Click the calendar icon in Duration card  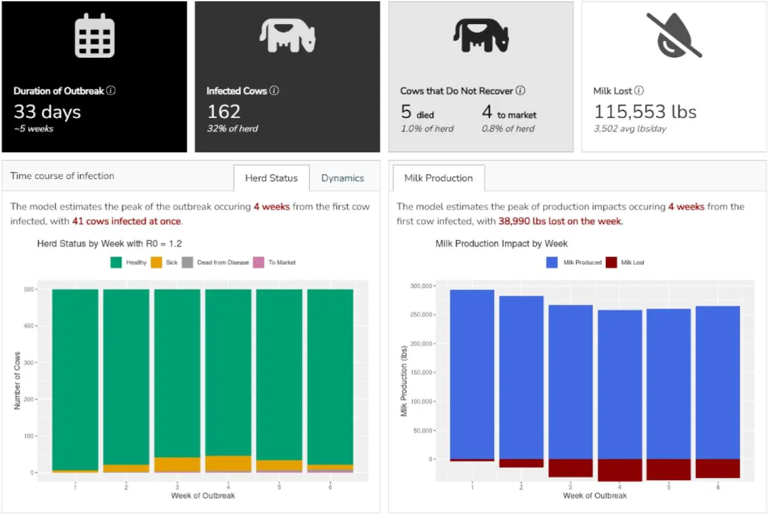(94, 37)
